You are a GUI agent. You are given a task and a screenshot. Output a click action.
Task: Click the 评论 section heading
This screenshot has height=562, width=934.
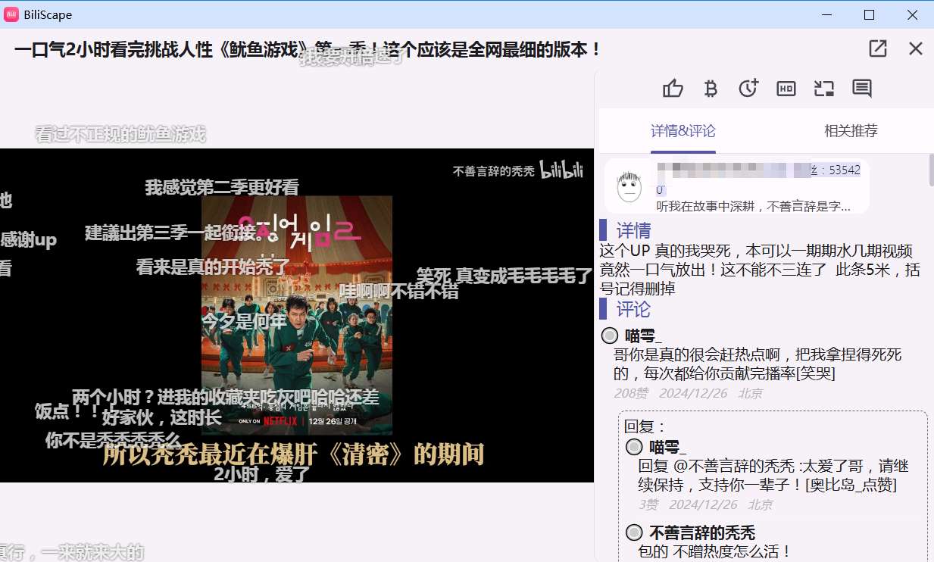[633, 309]
